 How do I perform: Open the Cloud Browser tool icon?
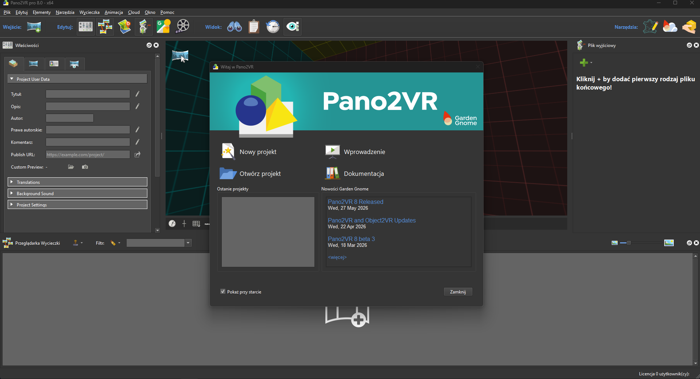(x=670, y=27)
